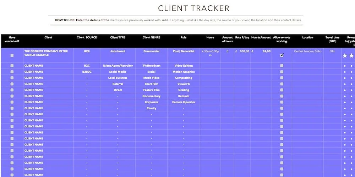Click the first rating star in the example row
This screenshot has height=177, width=355.
coord(345,55)
